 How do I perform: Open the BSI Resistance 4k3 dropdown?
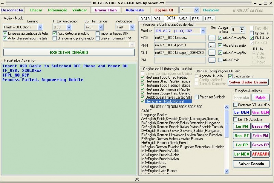(101, 27)
